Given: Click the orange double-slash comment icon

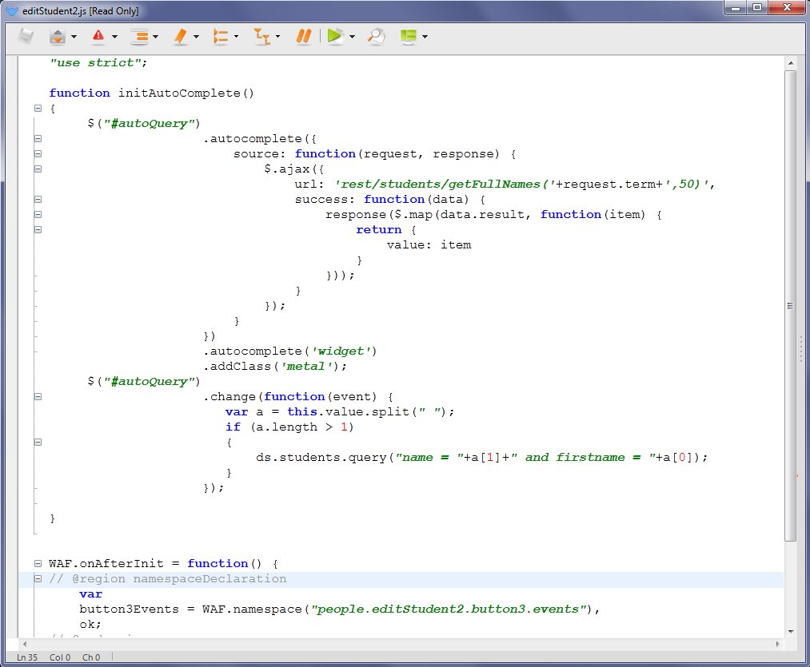Looking at the screenshot, I should pyautogui.click(x=303, y=36).
